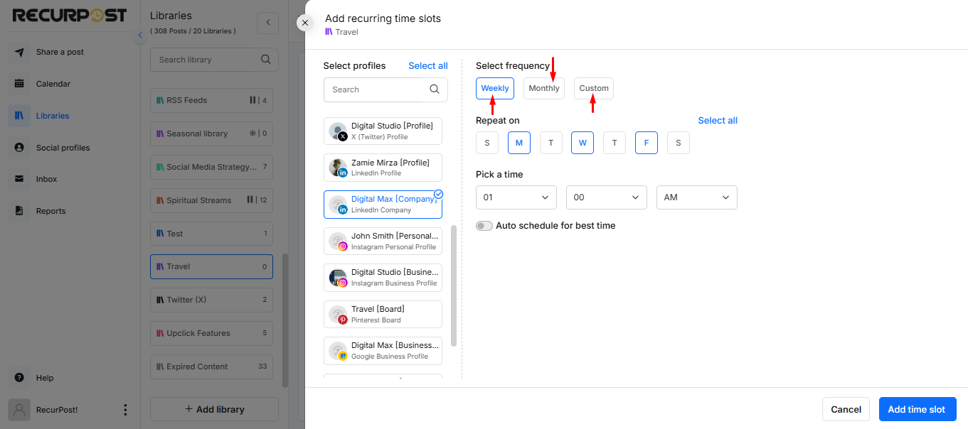
Task: Open Social profiles sidebar icon
Action: [19, 148]
